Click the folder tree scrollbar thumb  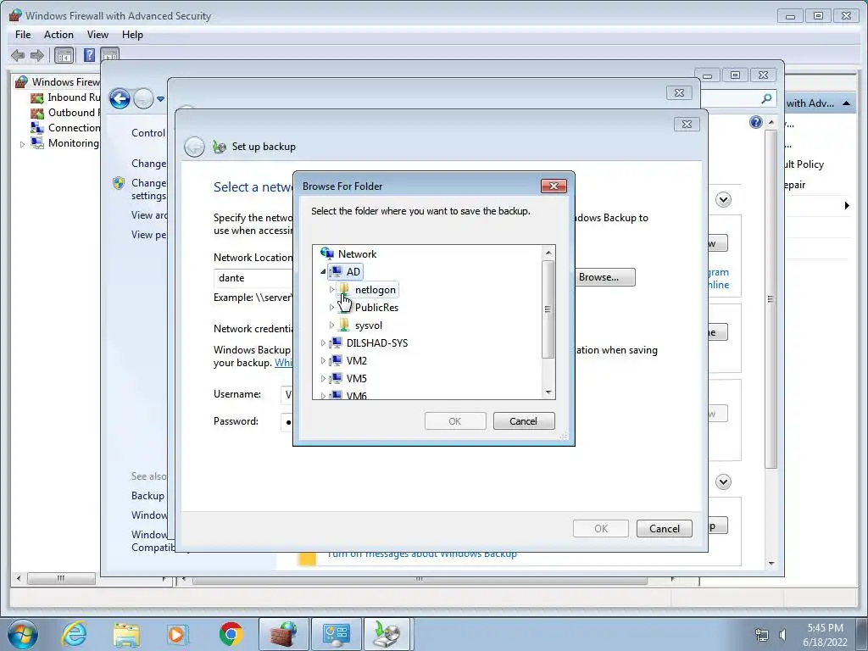548,309
